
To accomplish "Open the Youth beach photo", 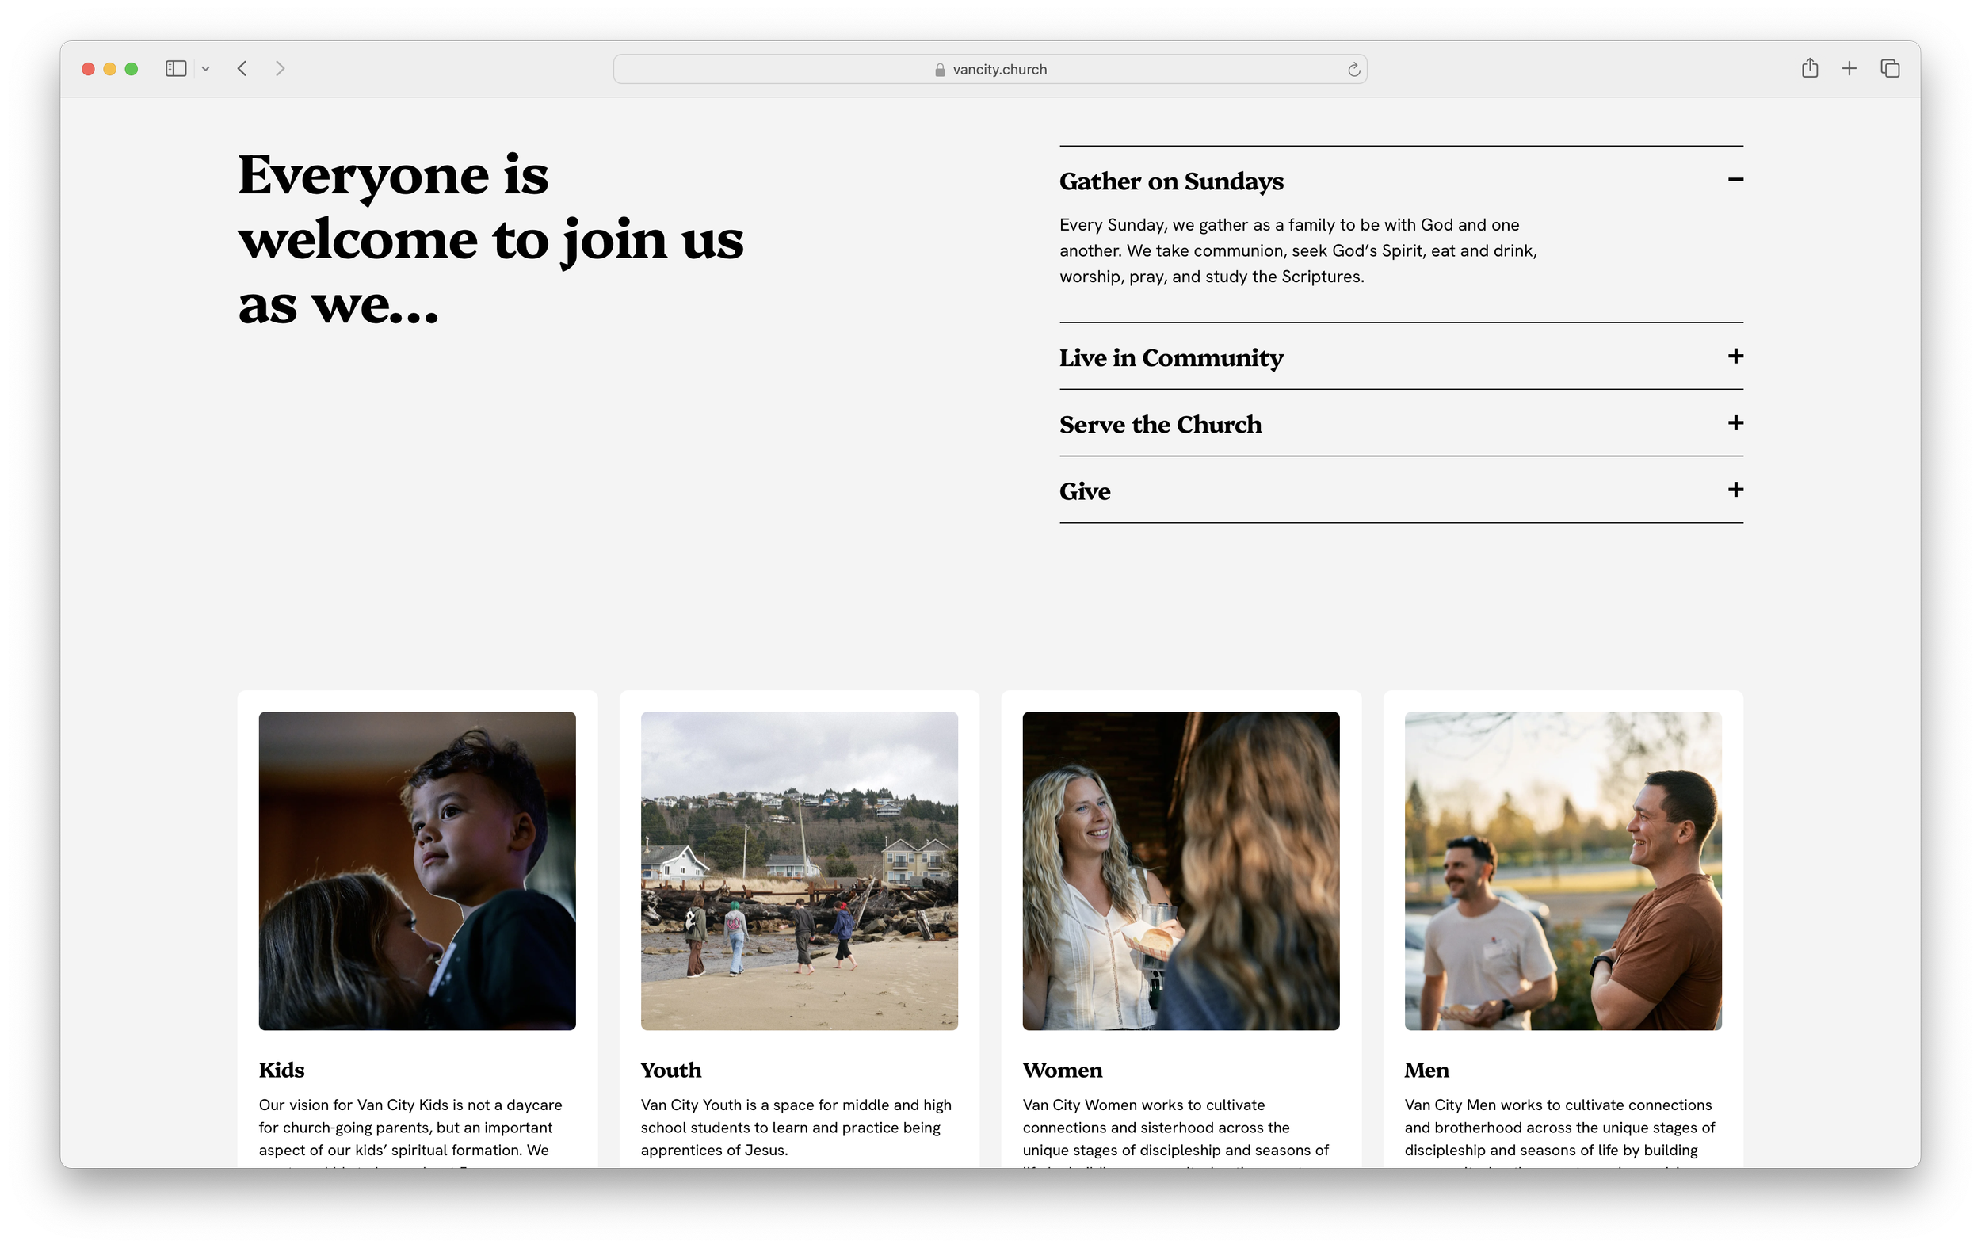I will (799, 870).
